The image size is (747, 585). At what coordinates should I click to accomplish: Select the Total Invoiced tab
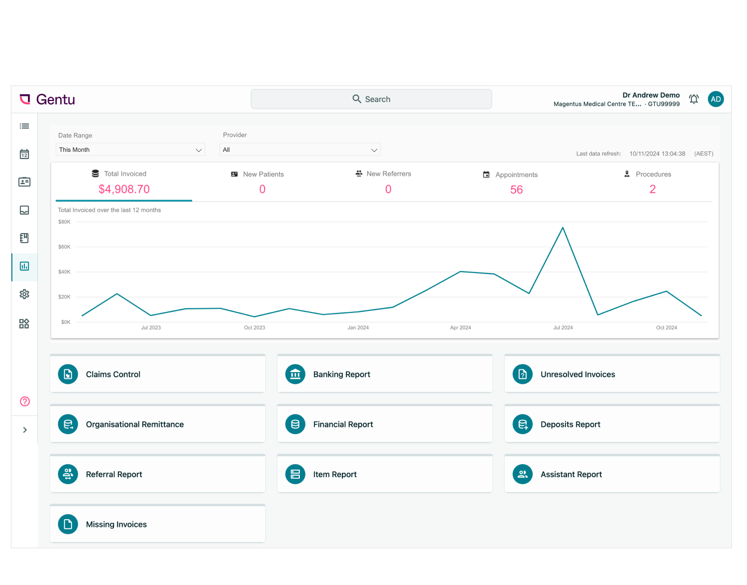pyautogui.click(x=124, y=182)
